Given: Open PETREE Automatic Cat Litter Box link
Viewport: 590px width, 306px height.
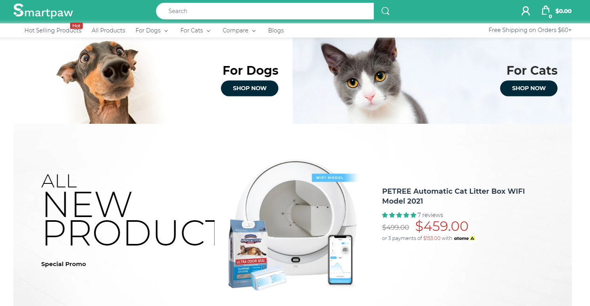Looking at the screenshot, I should click(453, 196).
